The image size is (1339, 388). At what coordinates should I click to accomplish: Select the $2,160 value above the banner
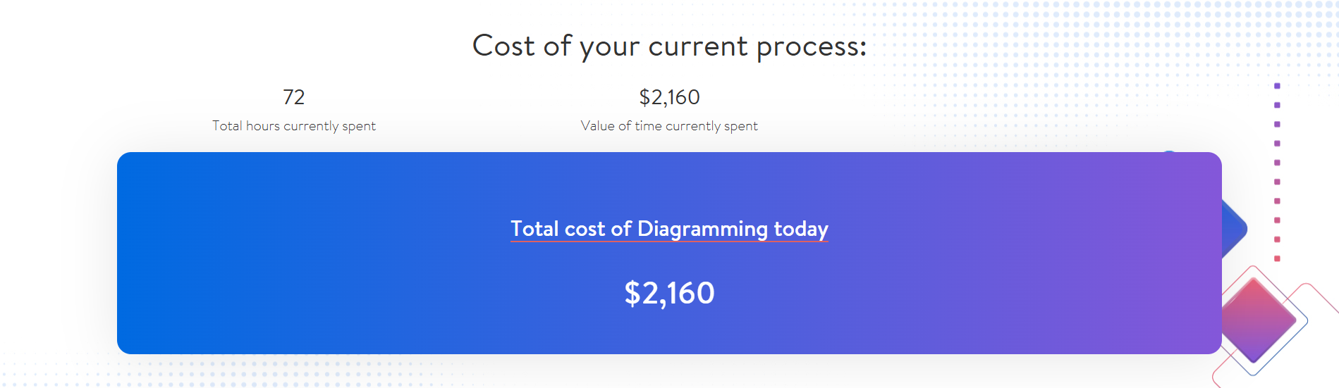(669, 97)
